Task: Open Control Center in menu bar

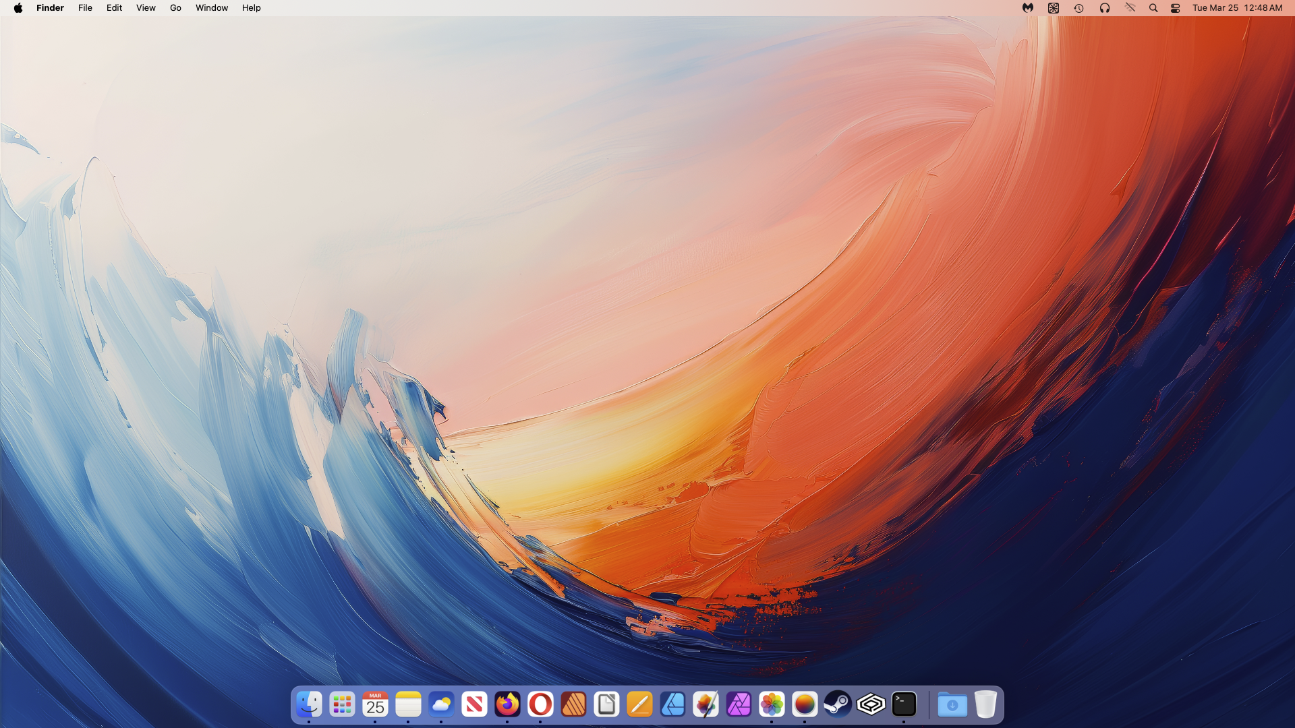Action: click(1175, 8)
